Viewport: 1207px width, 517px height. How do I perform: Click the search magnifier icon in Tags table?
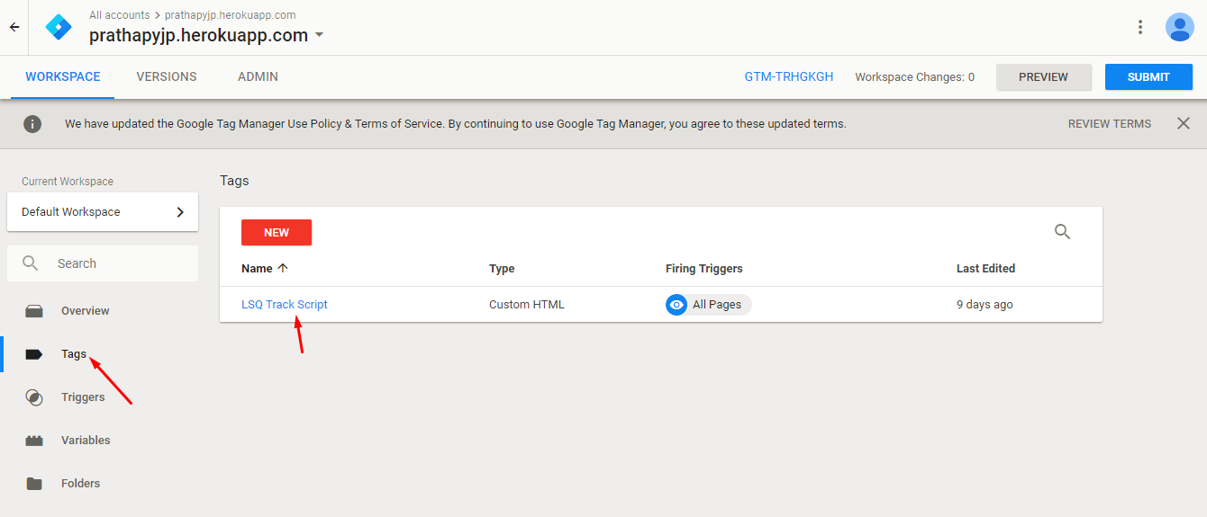tap(1062, 232)
